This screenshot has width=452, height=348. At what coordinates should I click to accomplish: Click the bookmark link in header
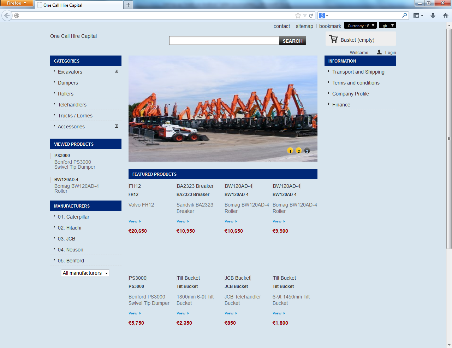(x=330, y=26)
